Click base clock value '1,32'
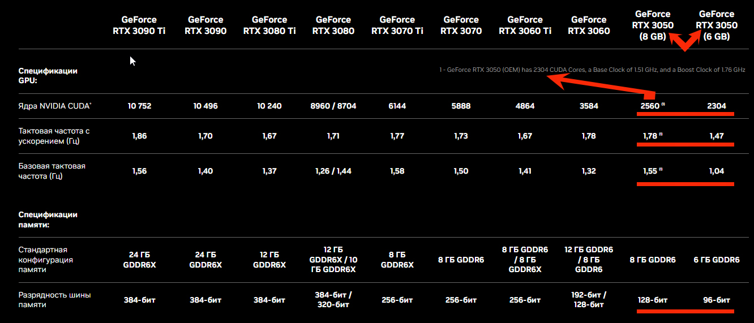The height and width of the screenshot is (323, 754). pyautogui.click(x=589, y=171)
